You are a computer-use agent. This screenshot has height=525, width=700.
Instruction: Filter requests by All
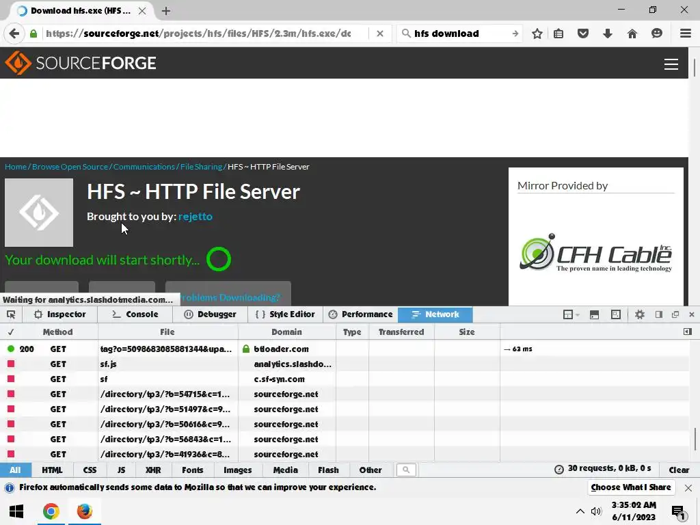[15, 470]
